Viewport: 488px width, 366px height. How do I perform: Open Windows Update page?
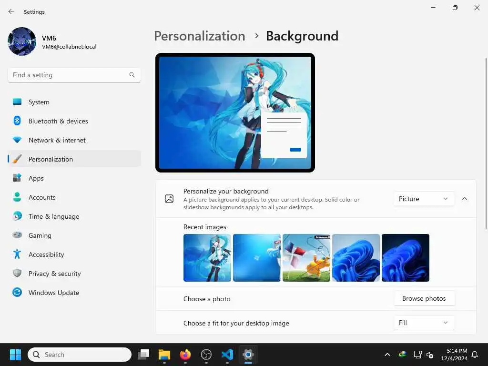[74, 292]
